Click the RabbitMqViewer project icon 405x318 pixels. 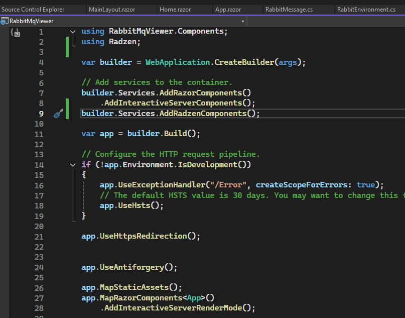pos(5,21)
